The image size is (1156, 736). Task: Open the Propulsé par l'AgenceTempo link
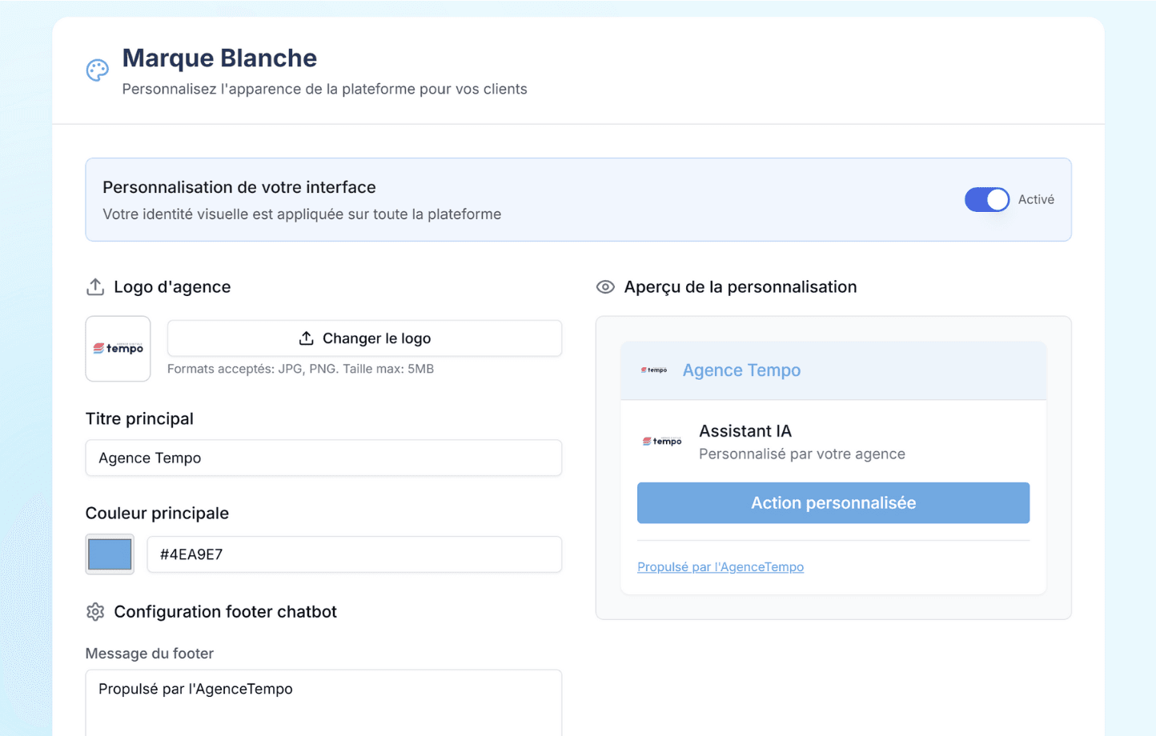pyautogui.click(x=720, y=566)
